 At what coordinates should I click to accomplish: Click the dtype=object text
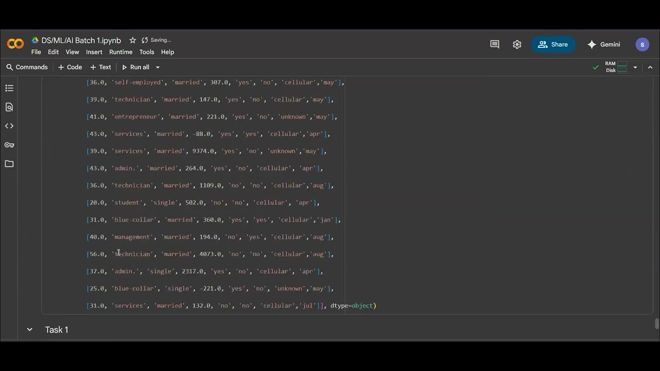coord(353,306)
